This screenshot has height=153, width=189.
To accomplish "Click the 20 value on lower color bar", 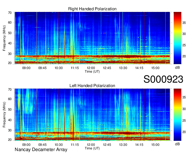I will (184, 132).
